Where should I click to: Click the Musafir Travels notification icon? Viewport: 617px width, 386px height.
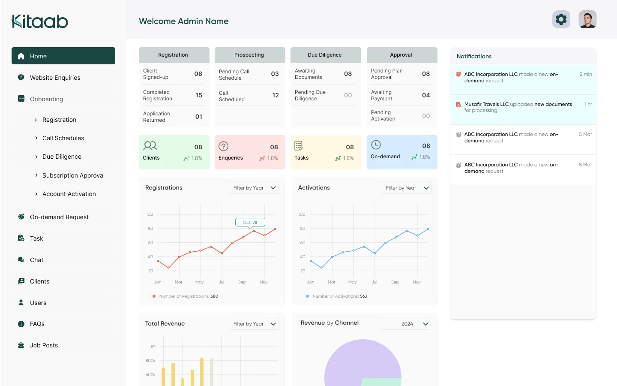[x=458, y=104]
